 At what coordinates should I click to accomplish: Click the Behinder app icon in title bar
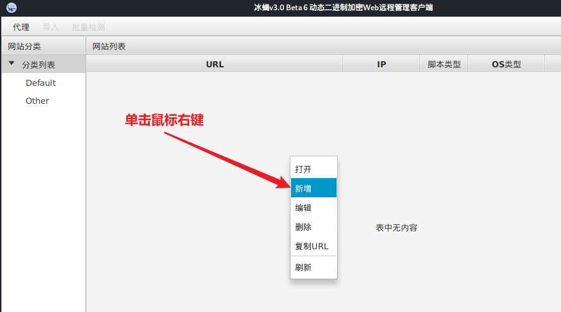pos(12,8)
